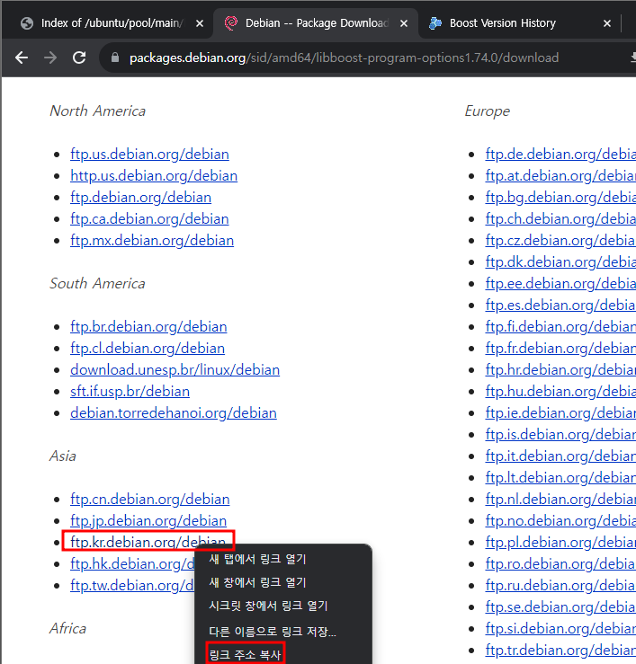Click the Forward navigation arrow

50,58
